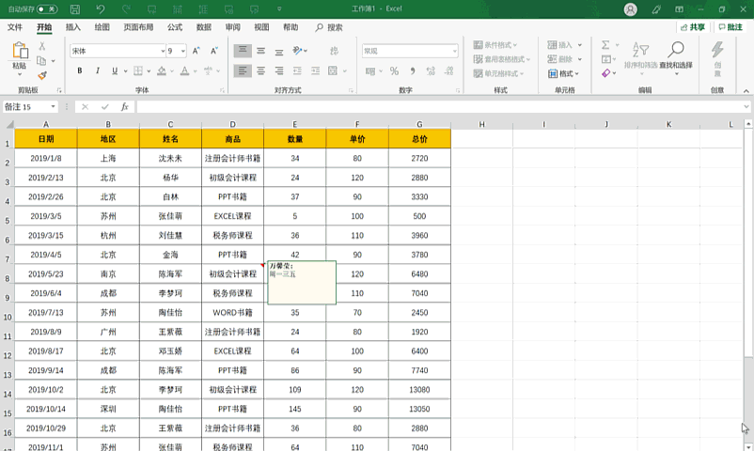Open Find and Select (查找和选择)
Image resolution: width=754 pixels, height=451 pixels.
[675, 55]
